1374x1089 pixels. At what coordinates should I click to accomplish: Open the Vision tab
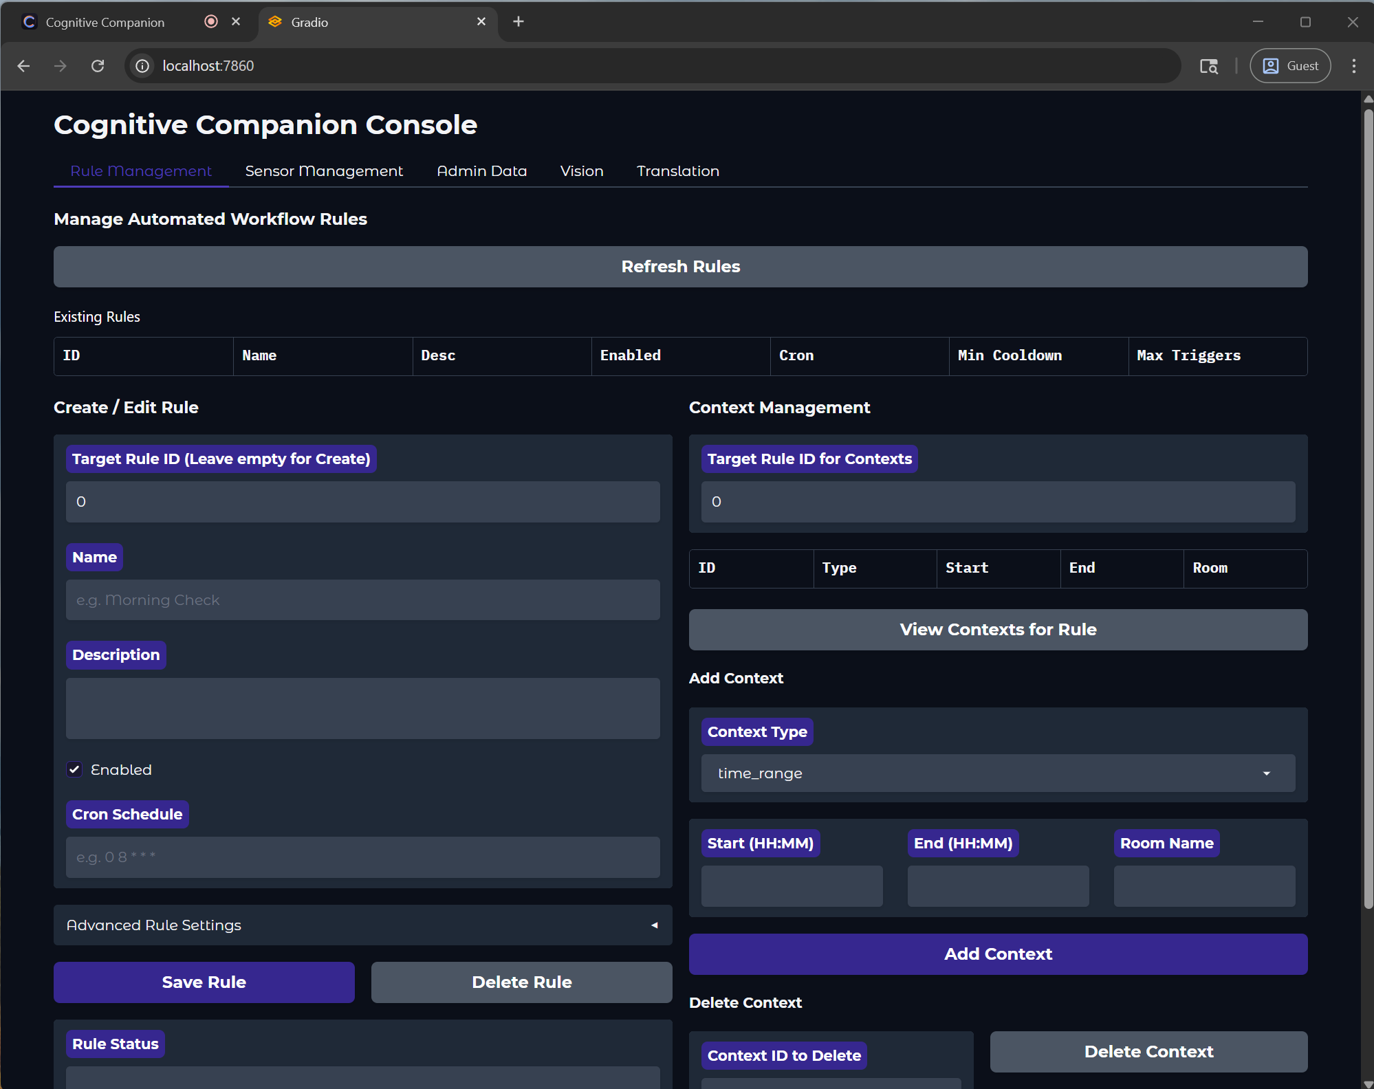tap(582, 171)
